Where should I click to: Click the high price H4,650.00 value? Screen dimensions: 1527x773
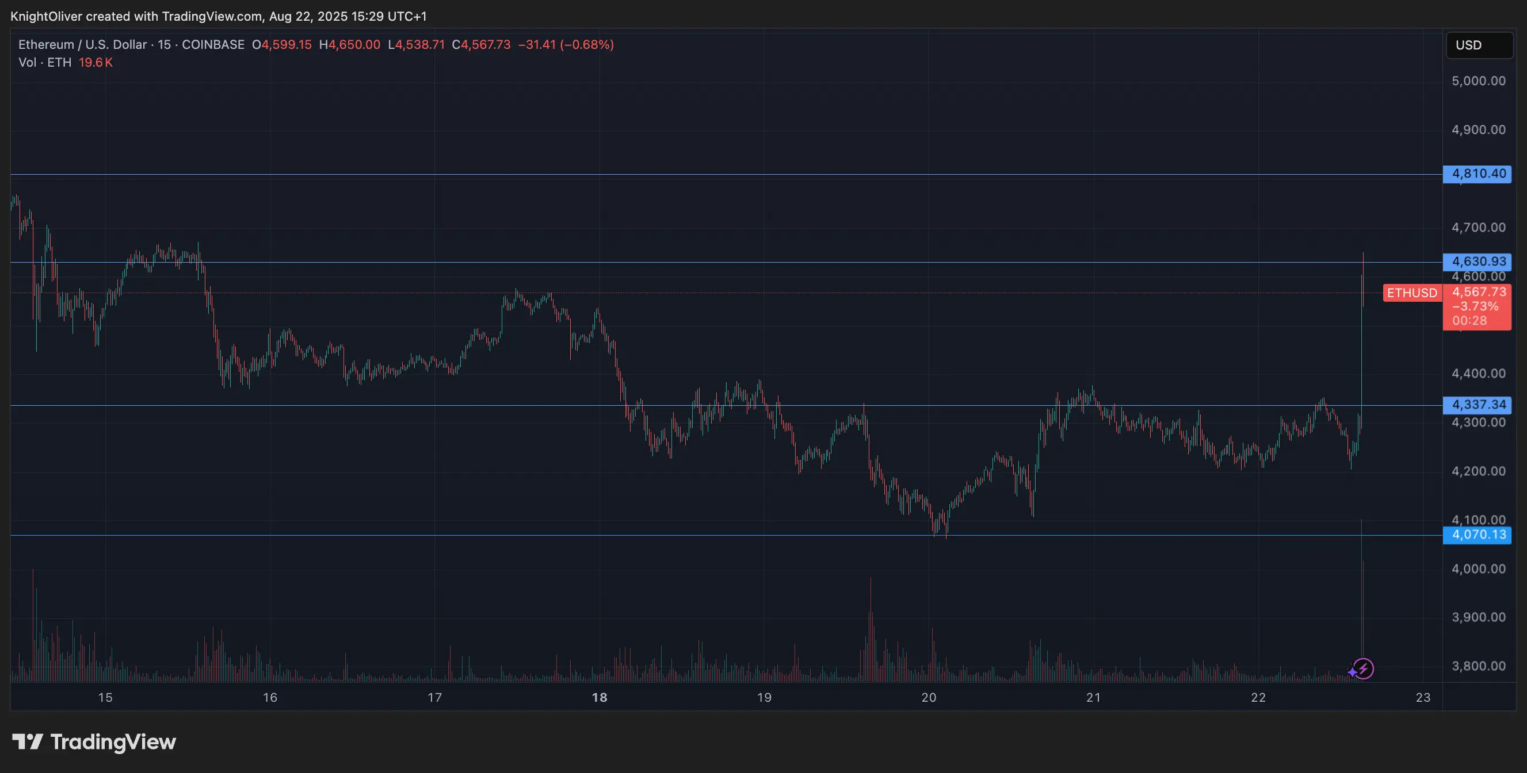point(350,44)
